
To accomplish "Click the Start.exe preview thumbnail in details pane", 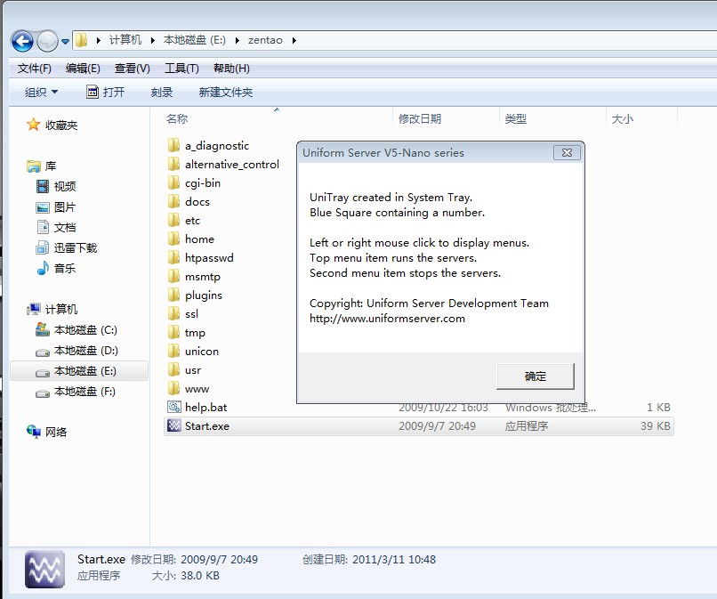I will click(44, 570).
